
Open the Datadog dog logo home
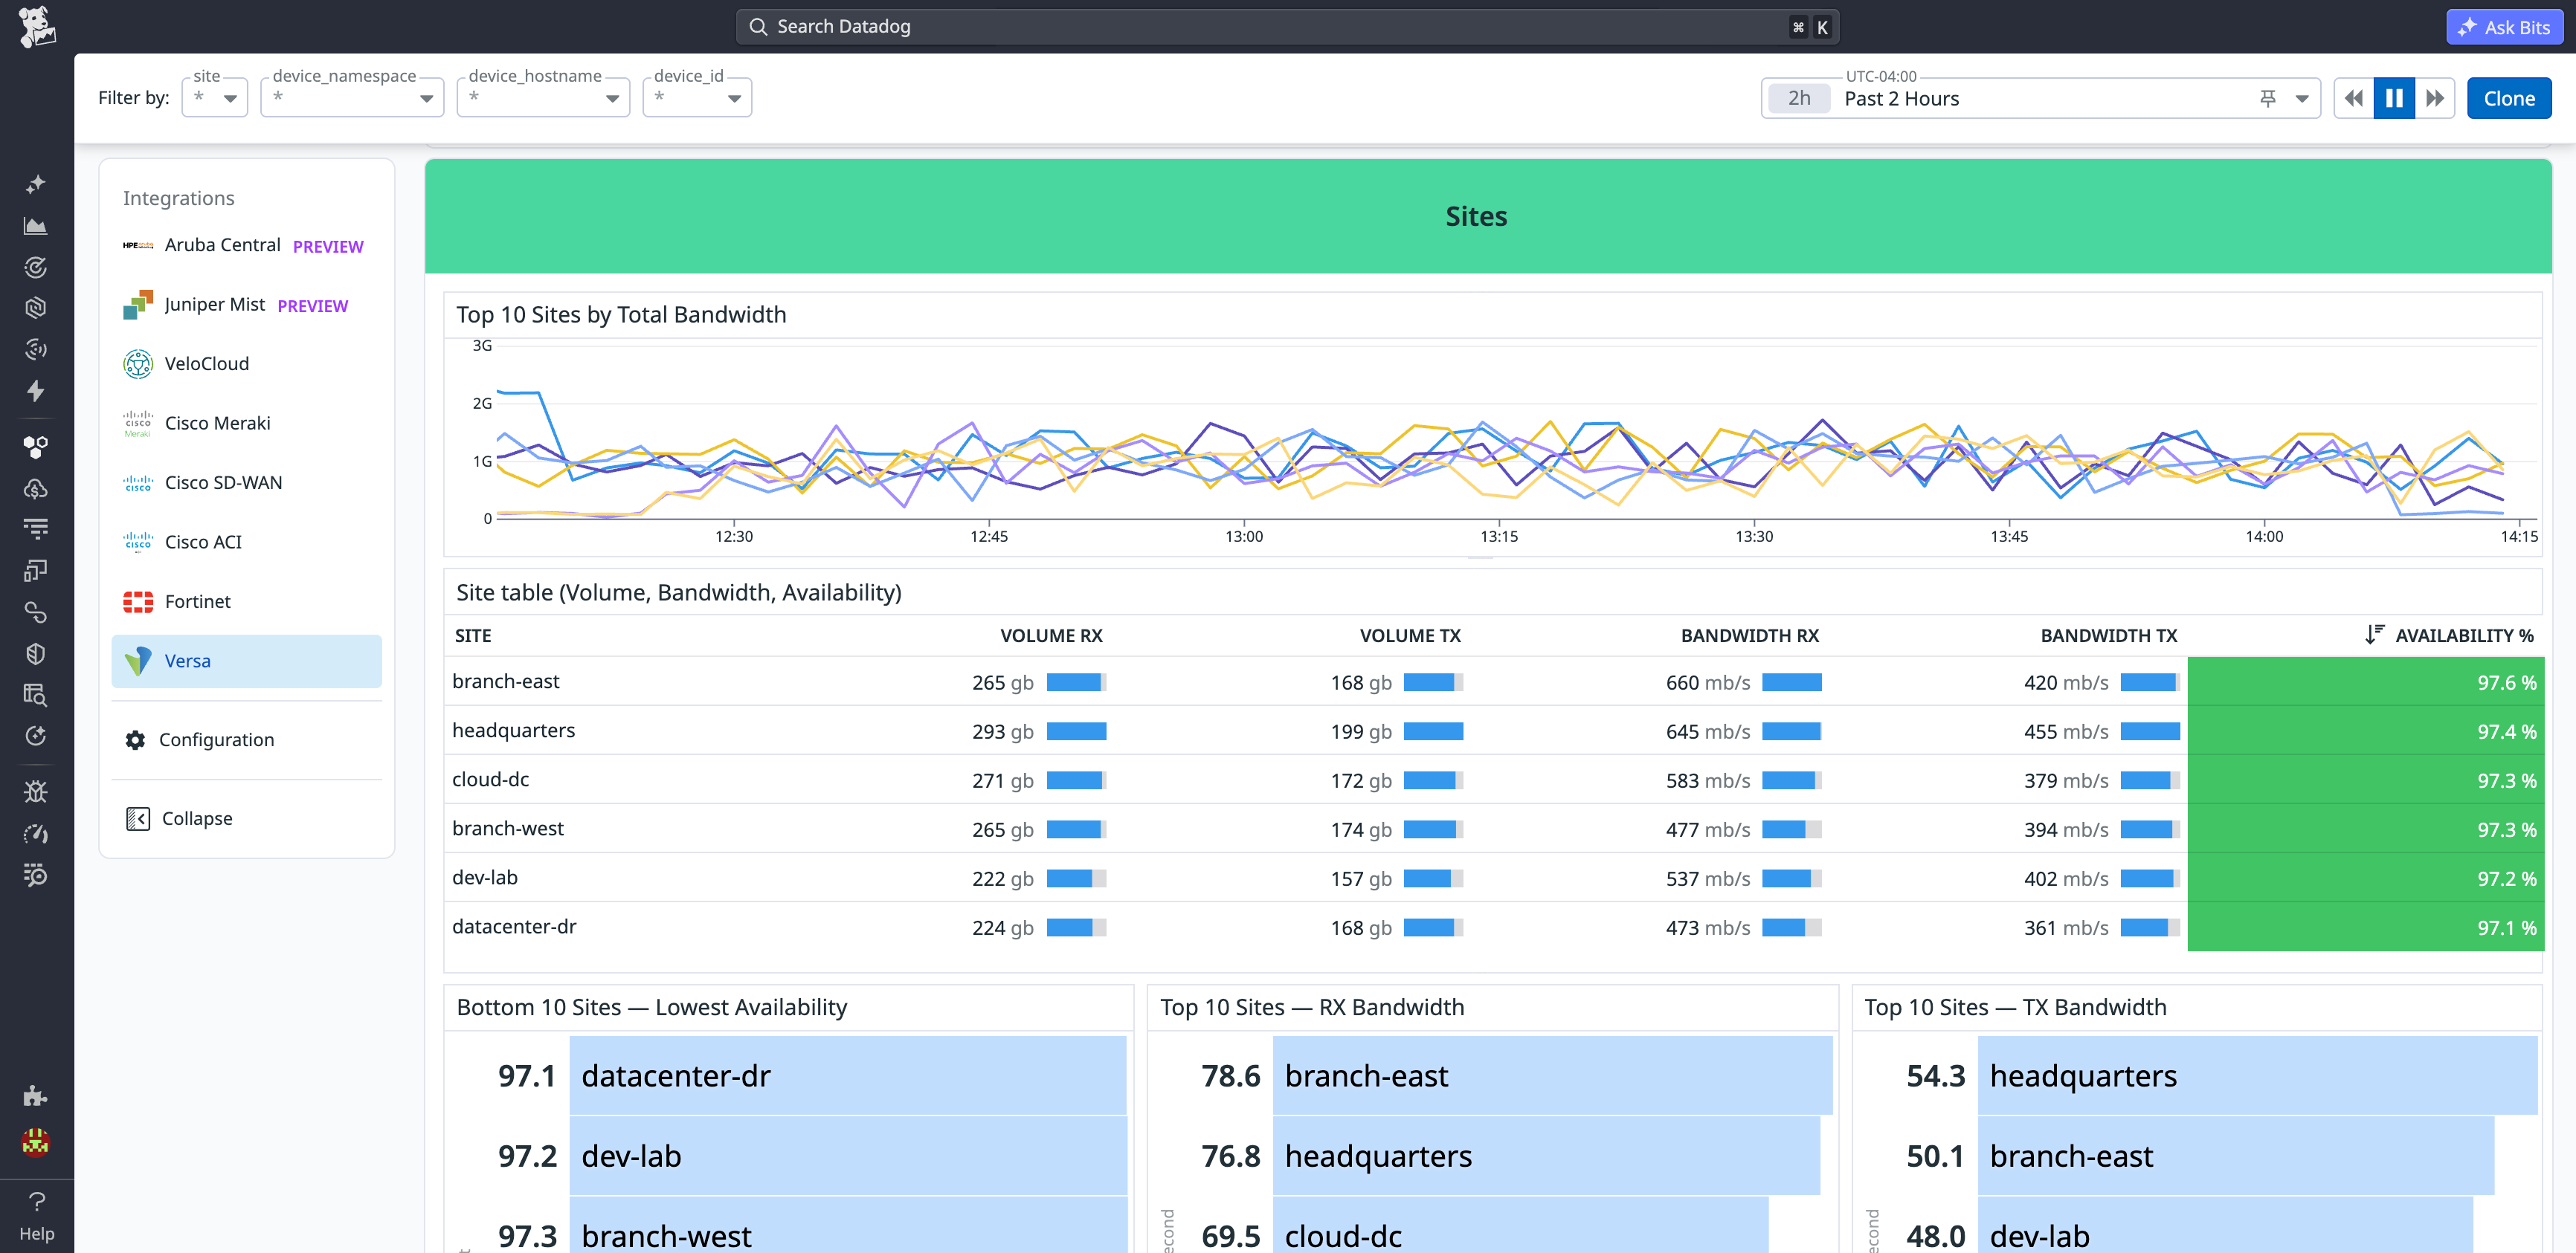[37, 26]
